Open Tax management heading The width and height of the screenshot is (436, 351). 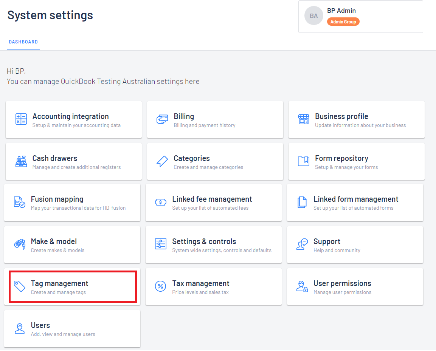tap(200, 283)
